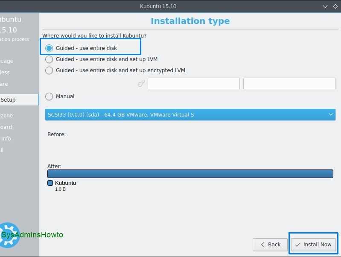This screenshot has height=257, width=341.
Task: Open the User Info sidebar step
Action: pos(6,138)
